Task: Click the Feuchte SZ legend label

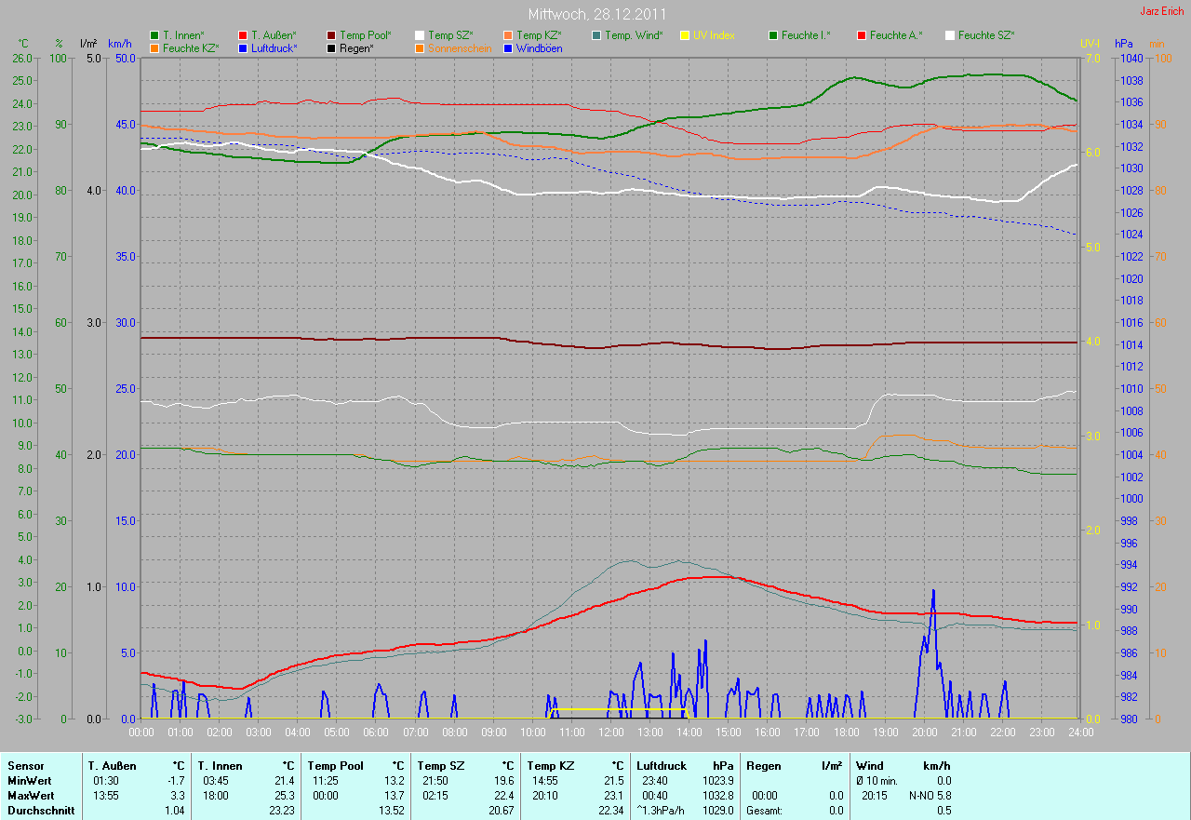Action: point(986,35)
